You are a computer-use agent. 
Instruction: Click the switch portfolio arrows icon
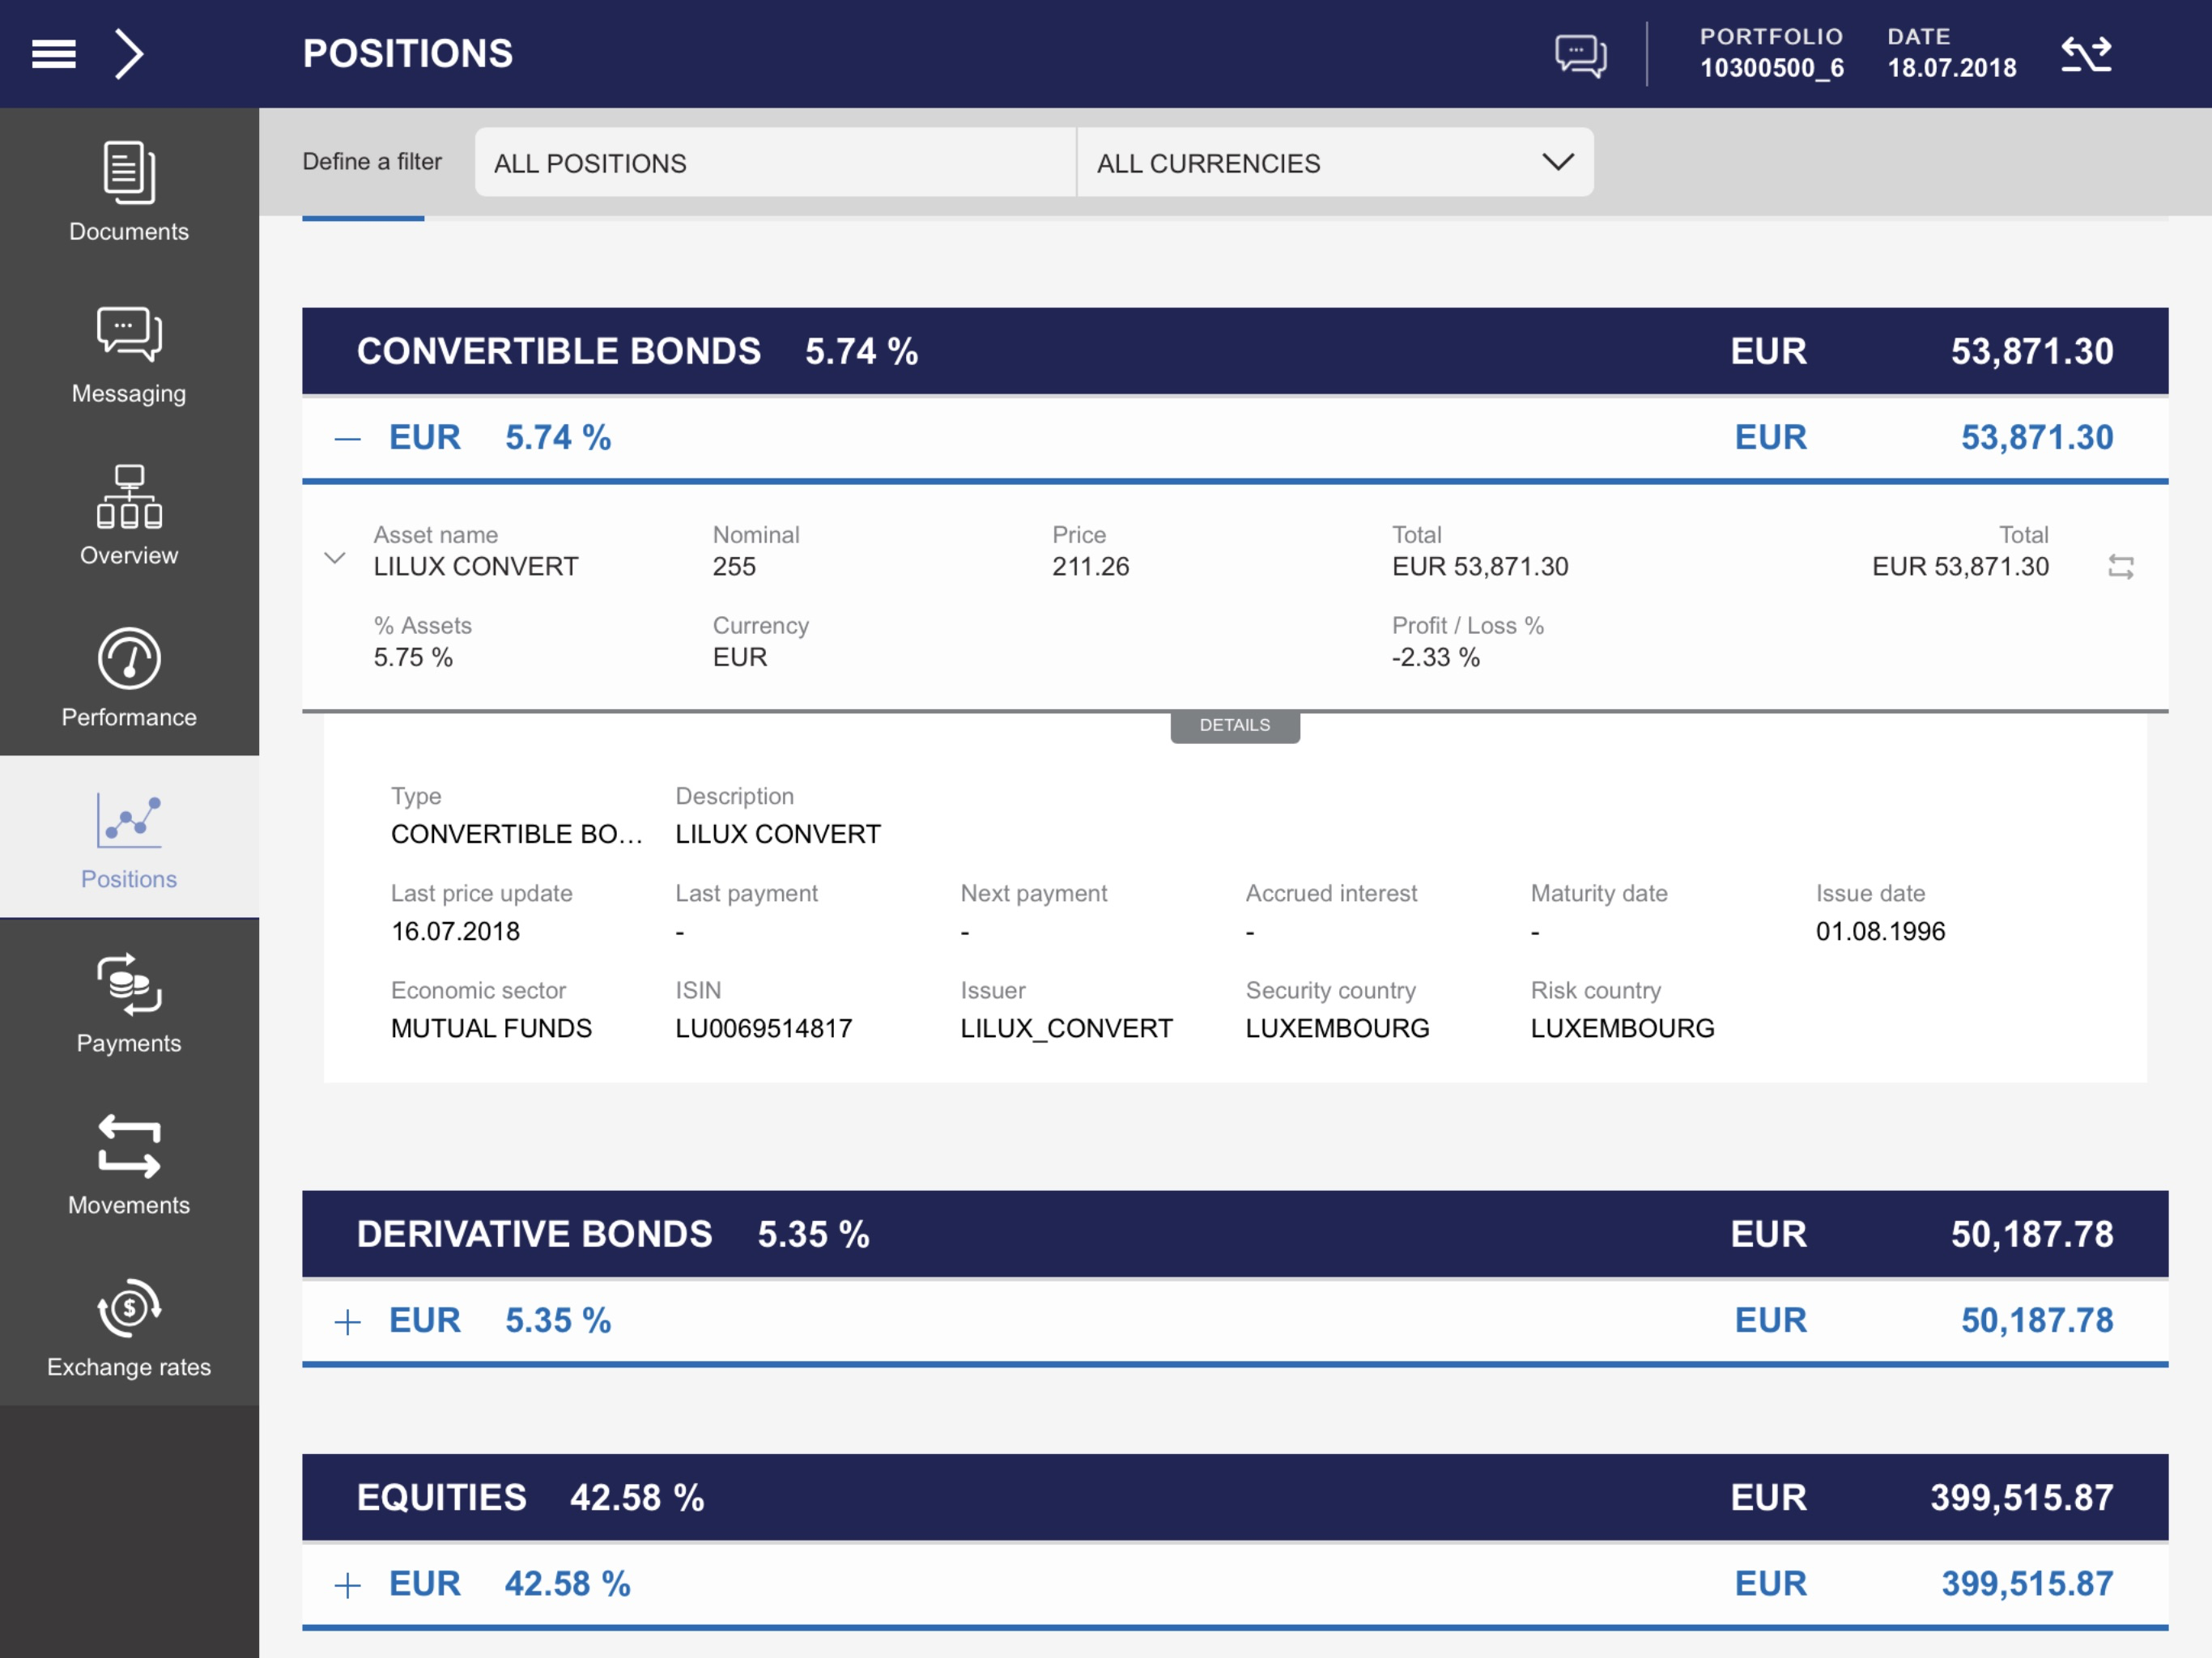click(x=2086, y=54)
